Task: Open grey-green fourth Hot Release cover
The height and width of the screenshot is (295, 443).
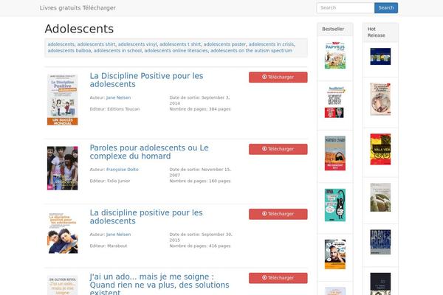Action: tap(380, 198)
